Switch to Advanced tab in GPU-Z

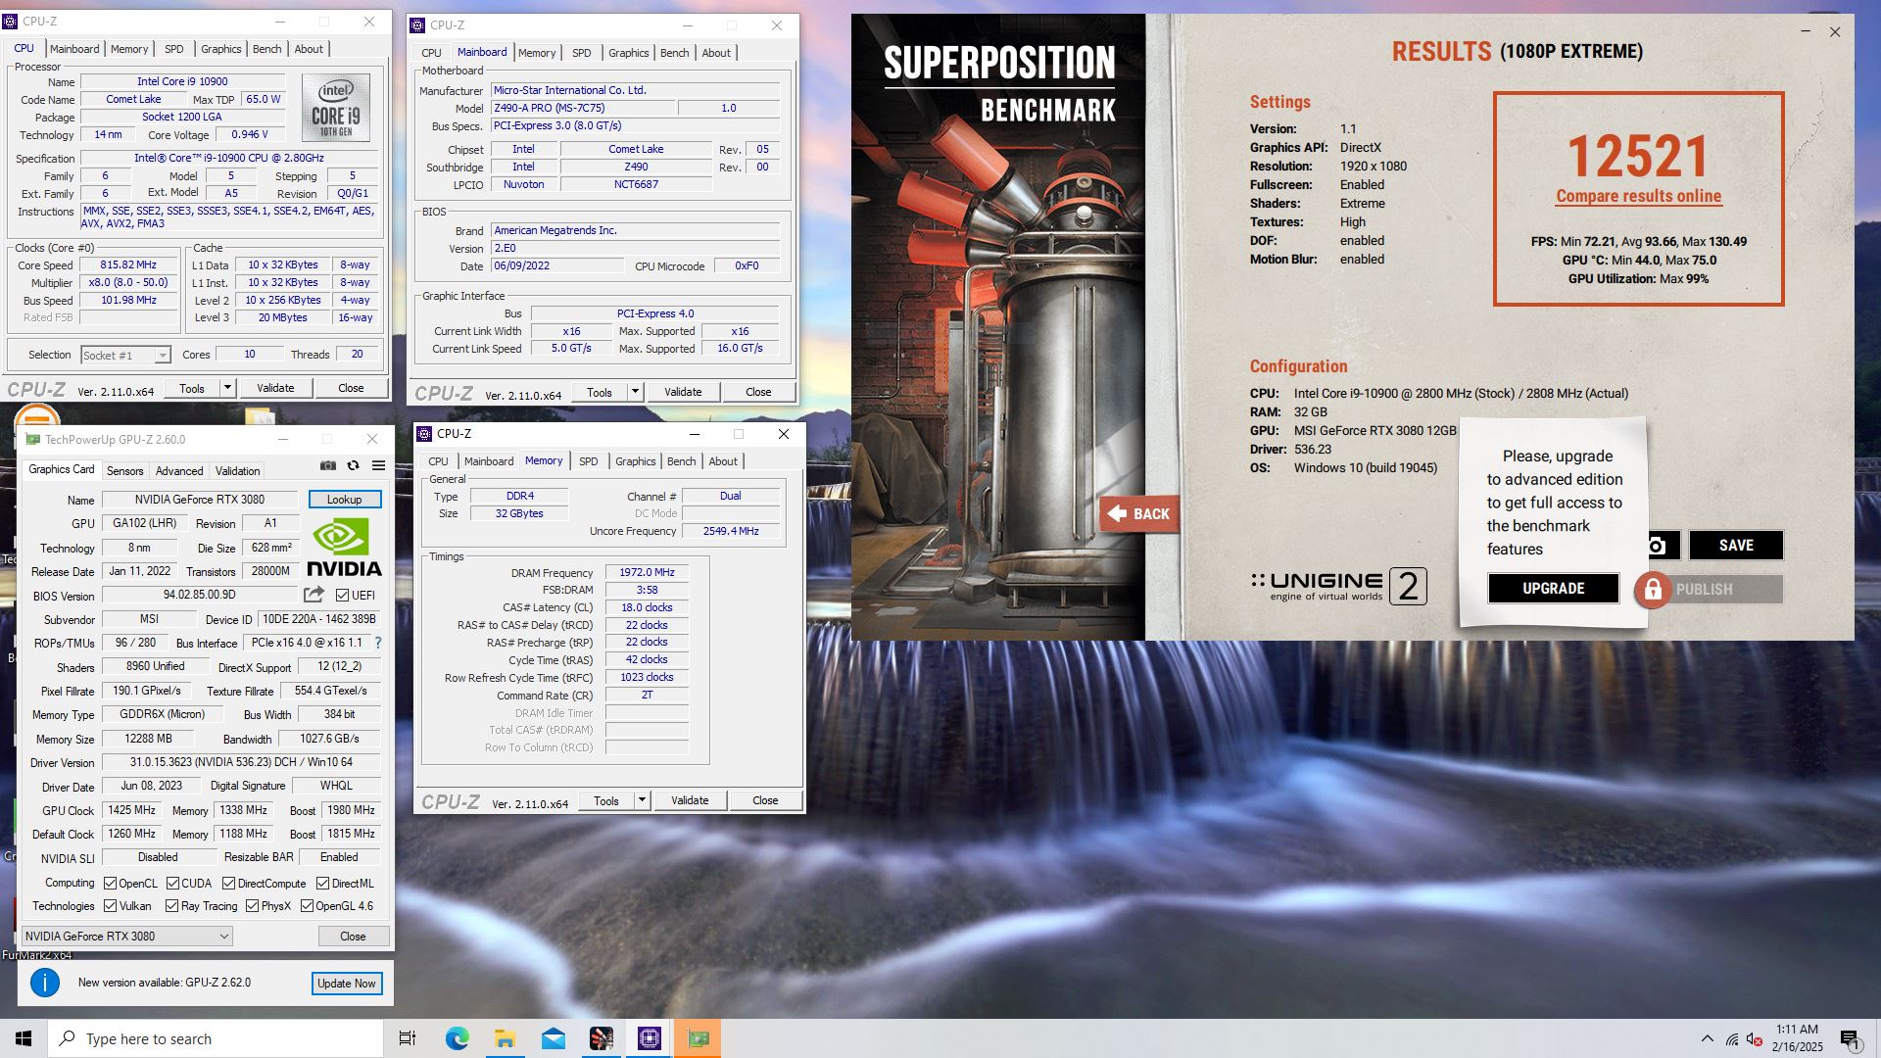[x=179, y=471]
